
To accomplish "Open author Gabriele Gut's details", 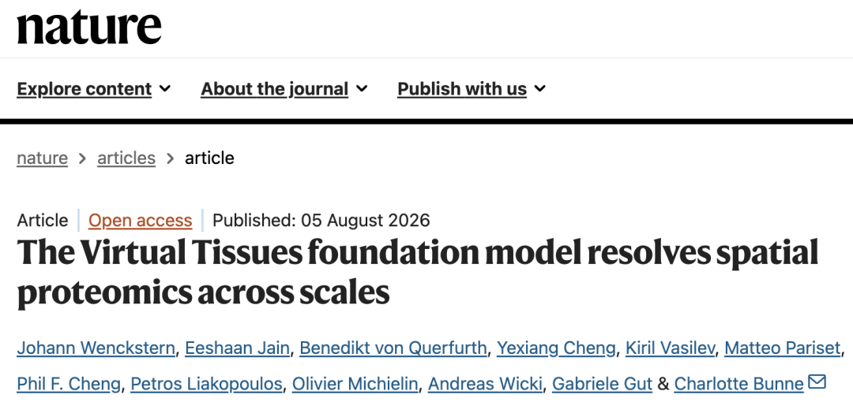I will 602,385.
